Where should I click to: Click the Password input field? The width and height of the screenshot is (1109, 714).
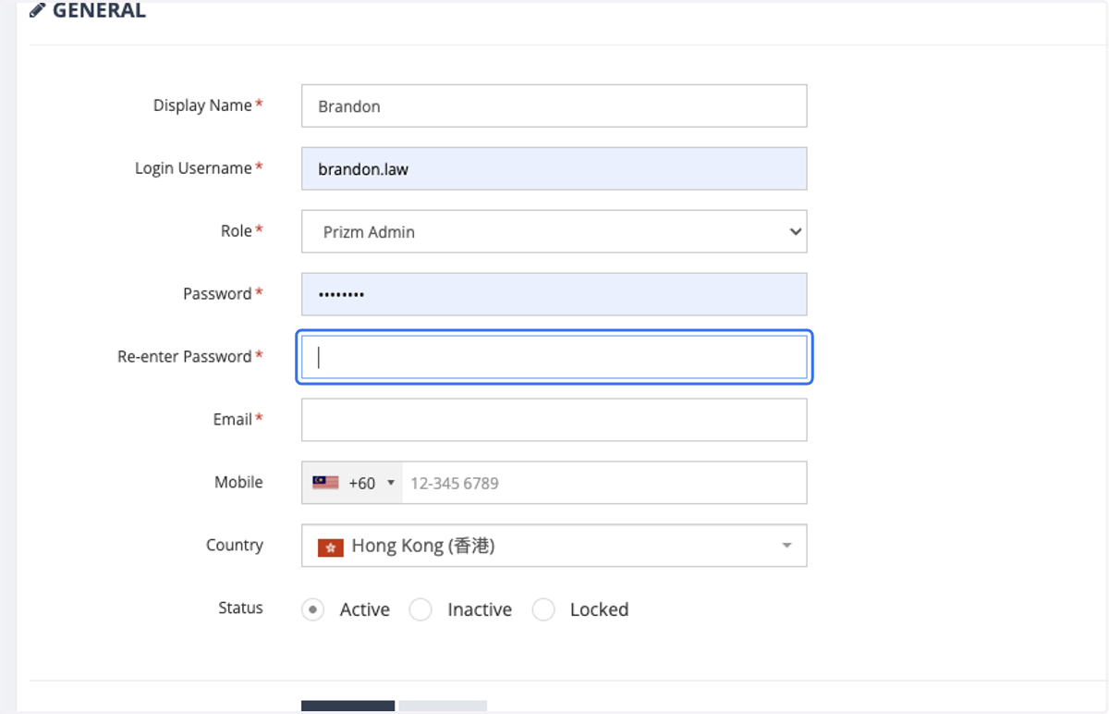coord(554,294)
